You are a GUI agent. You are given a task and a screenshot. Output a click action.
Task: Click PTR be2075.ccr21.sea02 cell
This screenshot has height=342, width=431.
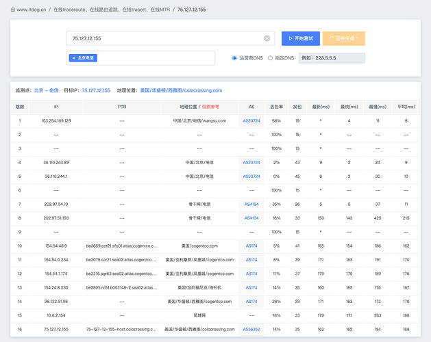point(122,260)
